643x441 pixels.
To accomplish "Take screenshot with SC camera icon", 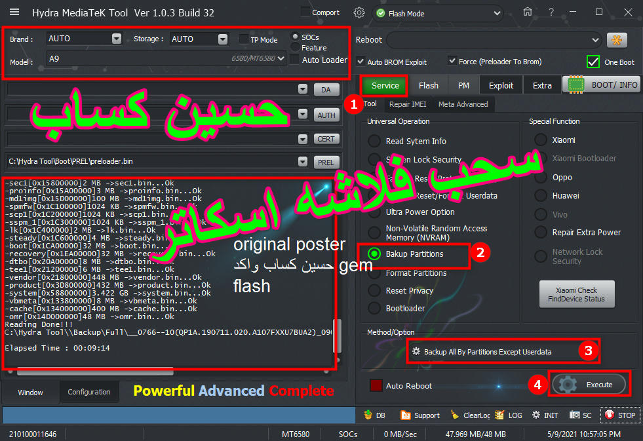I will pos(574,415).
